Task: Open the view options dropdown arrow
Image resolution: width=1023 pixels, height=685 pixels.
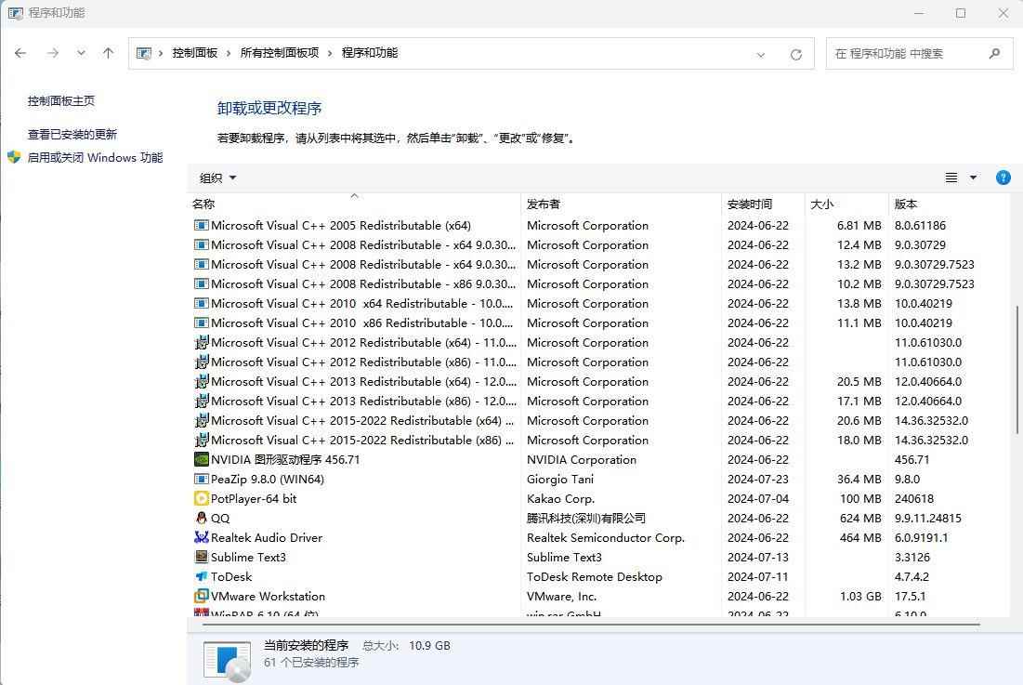Action: (974, 178)
